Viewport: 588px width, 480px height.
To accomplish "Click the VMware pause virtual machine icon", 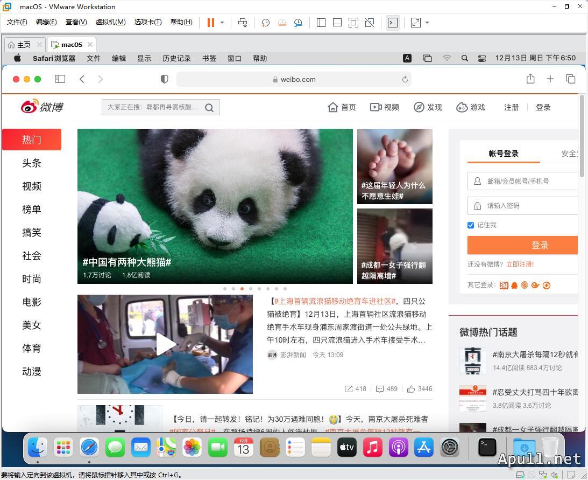I will pos(211,23).
